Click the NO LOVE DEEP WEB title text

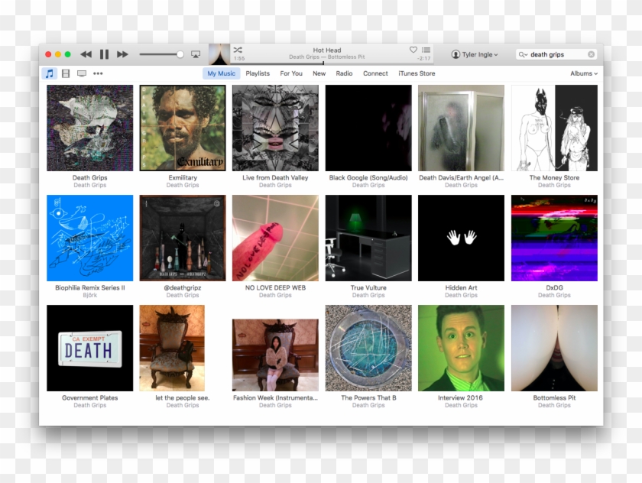[x=275, y=288]
